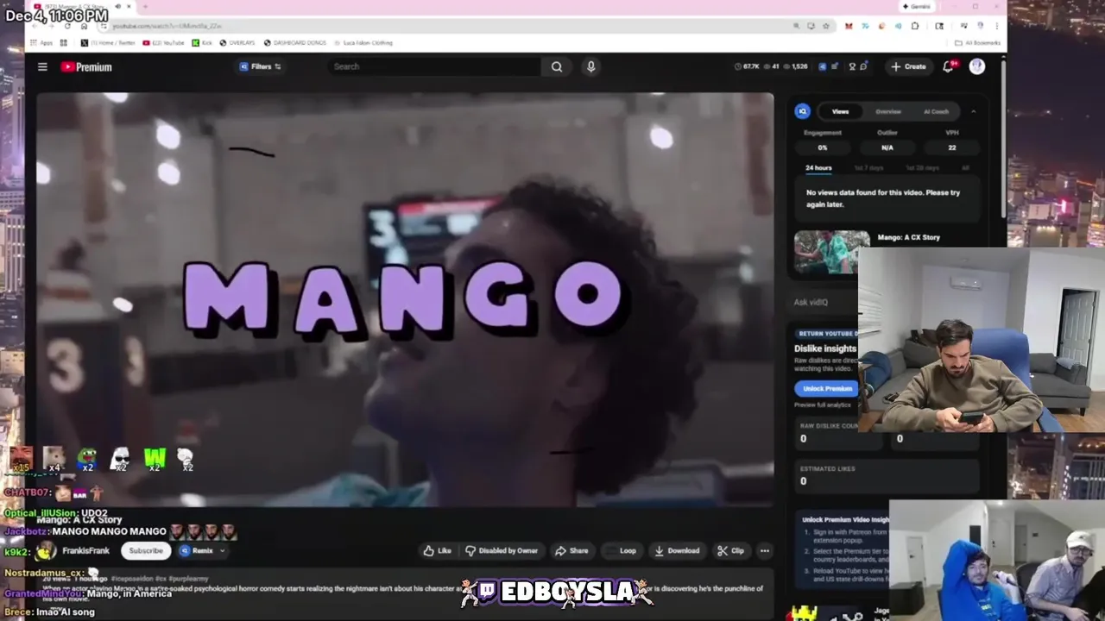
Task: Start voice search with the microphone
Action: 590,66
